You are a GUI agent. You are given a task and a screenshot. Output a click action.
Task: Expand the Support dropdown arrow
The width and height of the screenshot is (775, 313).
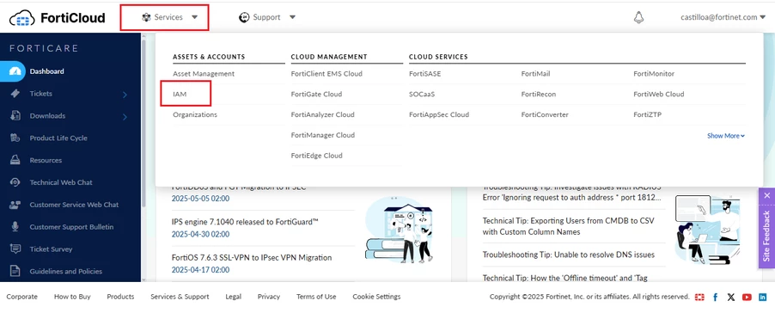tap(293, 17)
